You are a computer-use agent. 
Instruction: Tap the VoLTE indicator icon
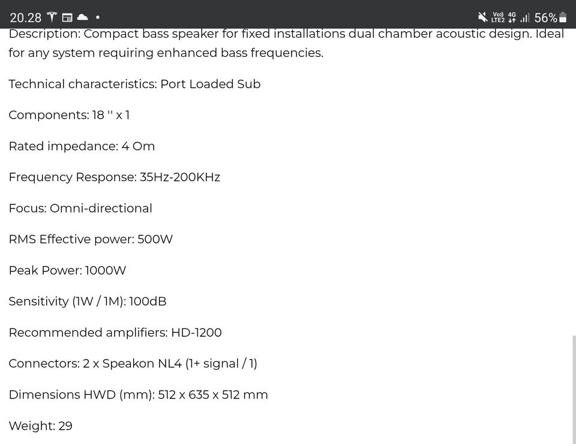498,17
